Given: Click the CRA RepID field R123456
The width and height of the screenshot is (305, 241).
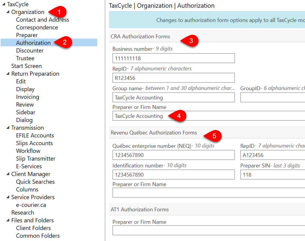Looking at the screenshot, I should click(x=174, y=78).
